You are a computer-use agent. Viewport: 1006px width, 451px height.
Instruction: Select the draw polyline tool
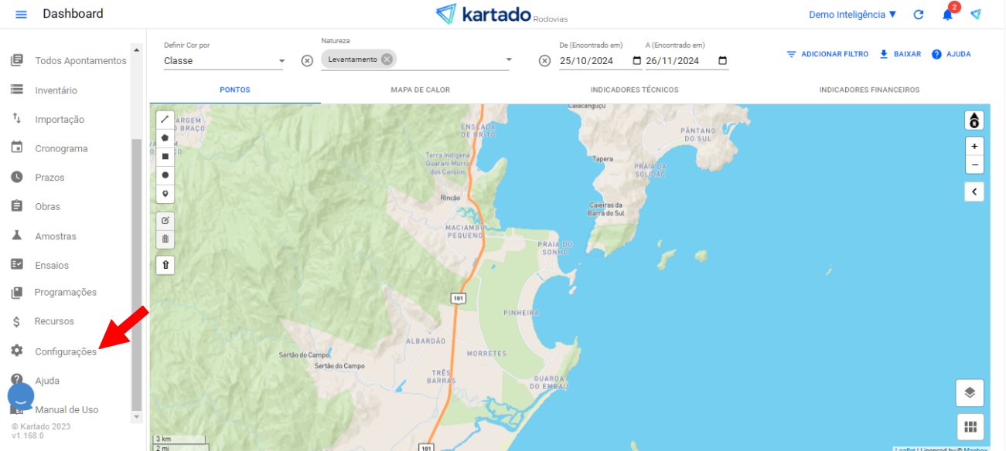[165, 119]
